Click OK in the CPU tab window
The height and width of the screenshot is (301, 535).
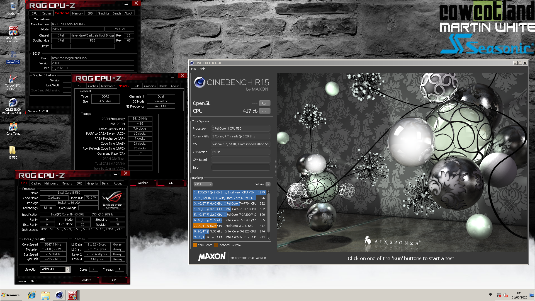click(114, 280)
